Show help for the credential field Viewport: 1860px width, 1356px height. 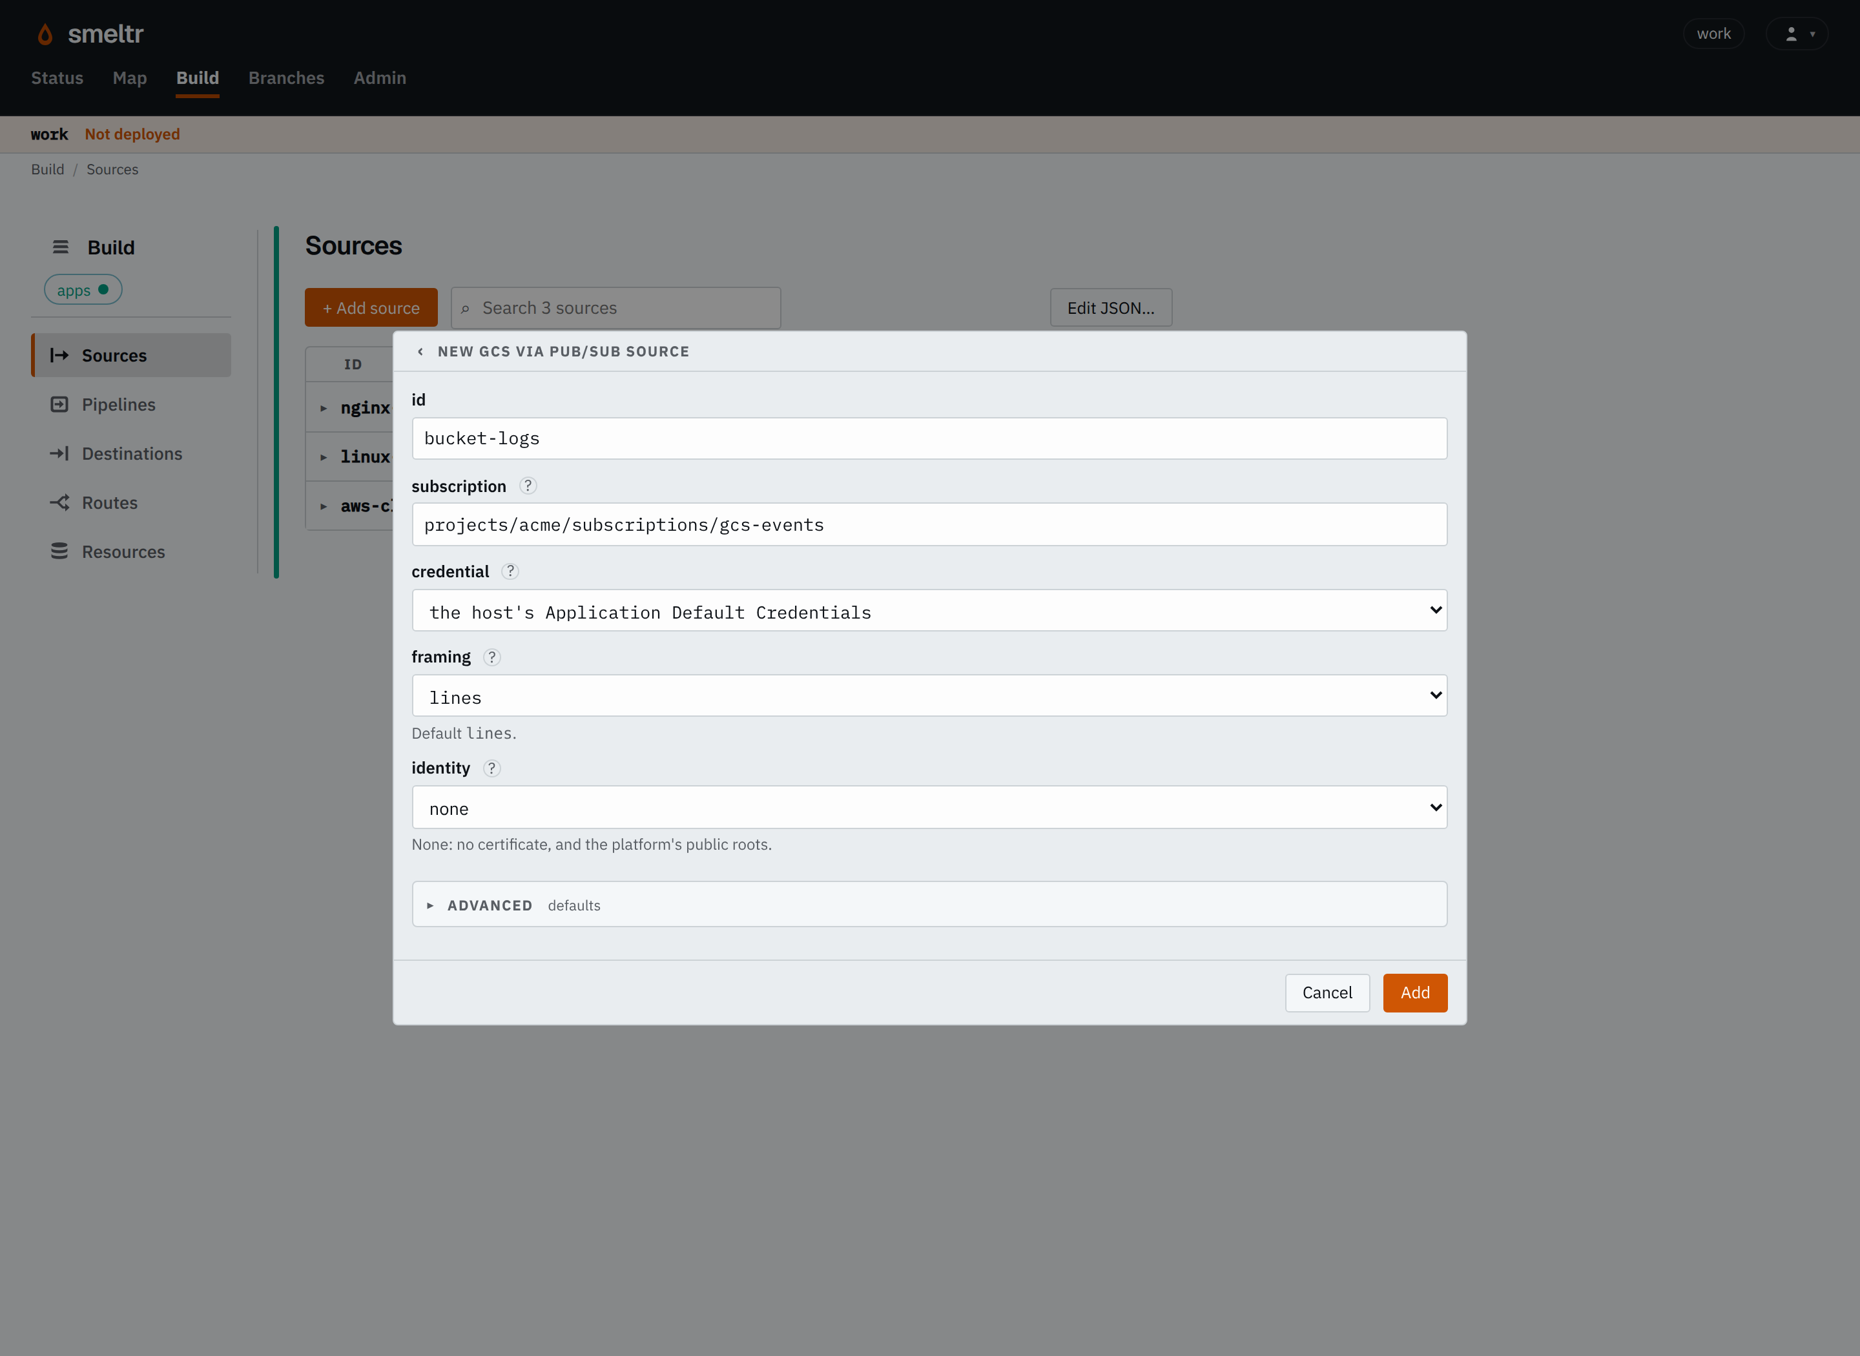511,571
